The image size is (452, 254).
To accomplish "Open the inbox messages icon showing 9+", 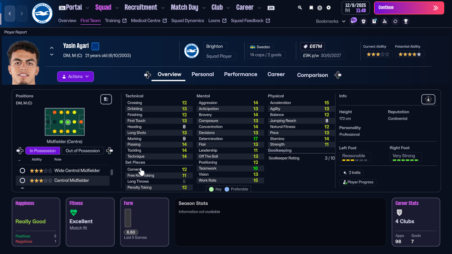I will point(353,21).
